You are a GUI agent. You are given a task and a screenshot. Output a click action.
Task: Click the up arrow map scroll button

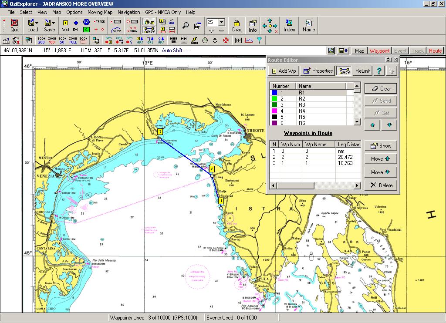270,20
